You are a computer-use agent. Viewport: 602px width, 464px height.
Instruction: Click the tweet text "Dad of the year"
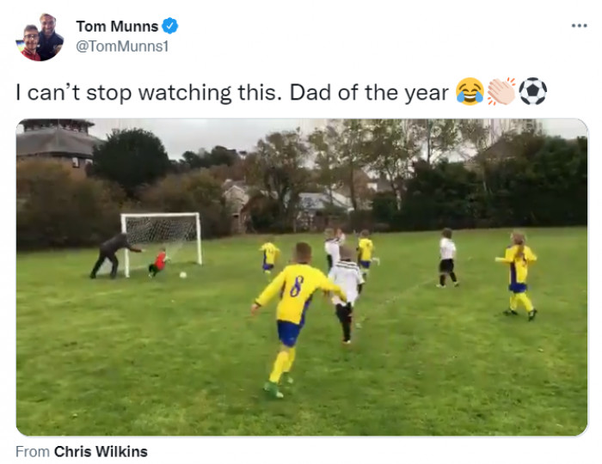pos(369,93)
